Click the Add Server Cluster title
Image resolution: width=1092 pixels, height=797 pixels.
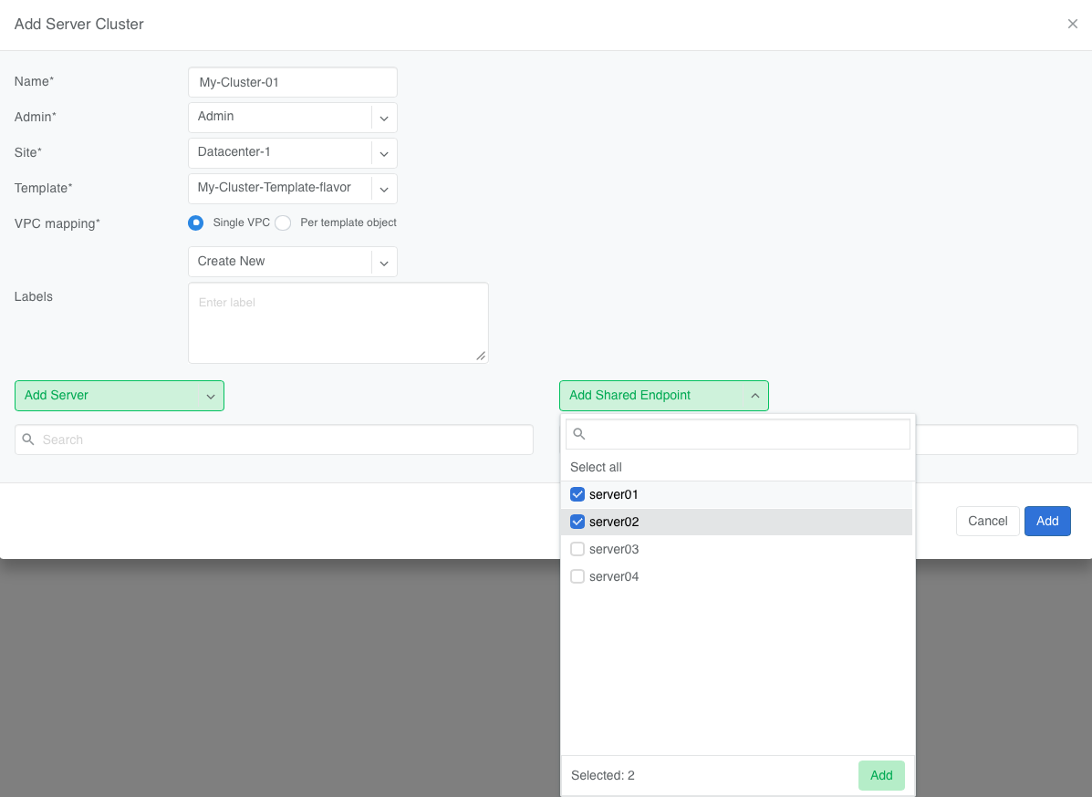pos(79,24)
